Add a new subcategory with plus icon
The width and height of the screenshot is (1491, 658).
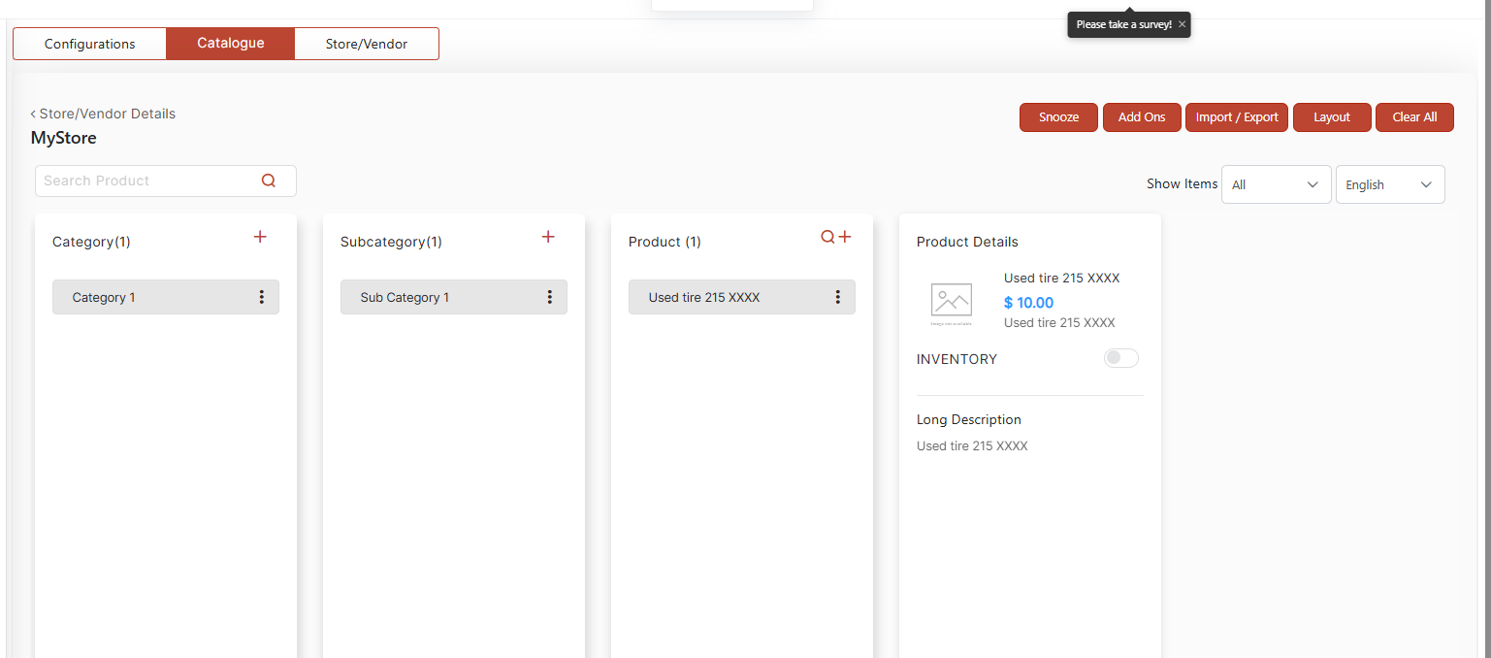548,237
